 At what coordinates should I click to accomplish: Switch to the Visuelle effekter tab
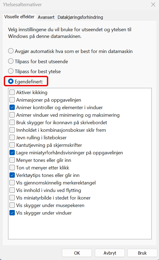pyautogui.click(x=19, y=17)
